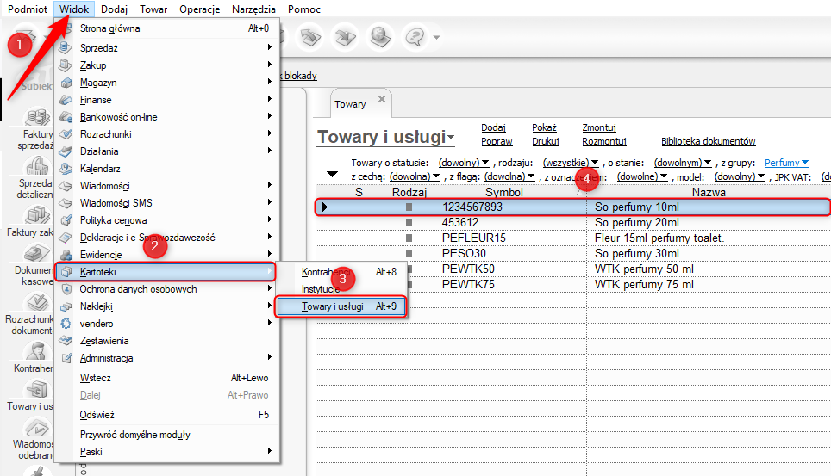The width and height of the screenshot is (831, 476).
Task: Open the Towar menu in the menu bar
Action: coord(153,9)
